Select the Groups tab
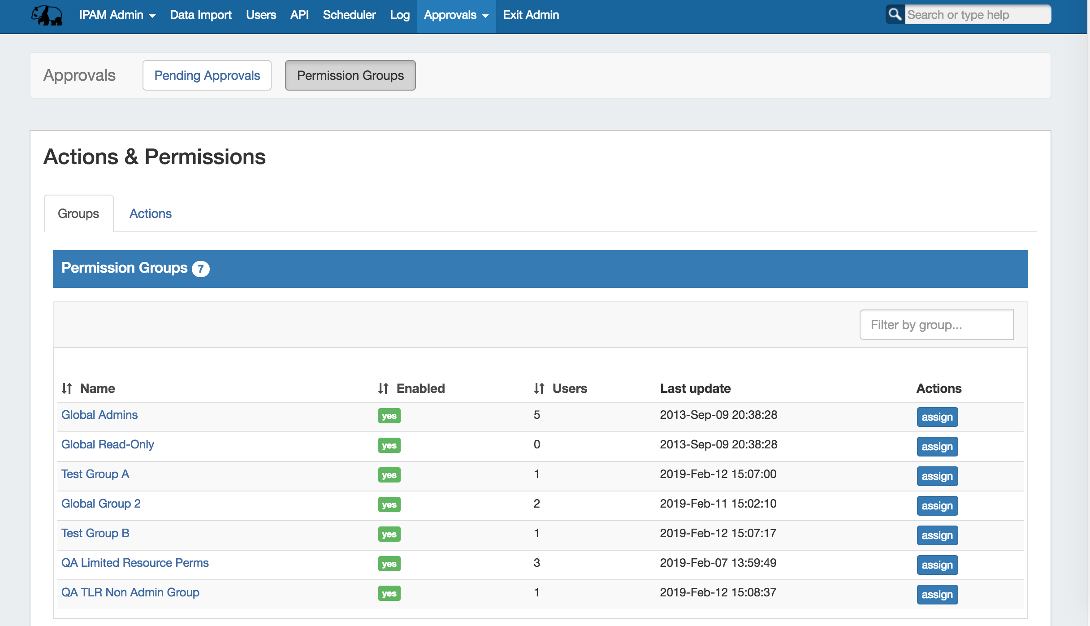This screenshot has height=626, width=1090. tap(78, 213)
